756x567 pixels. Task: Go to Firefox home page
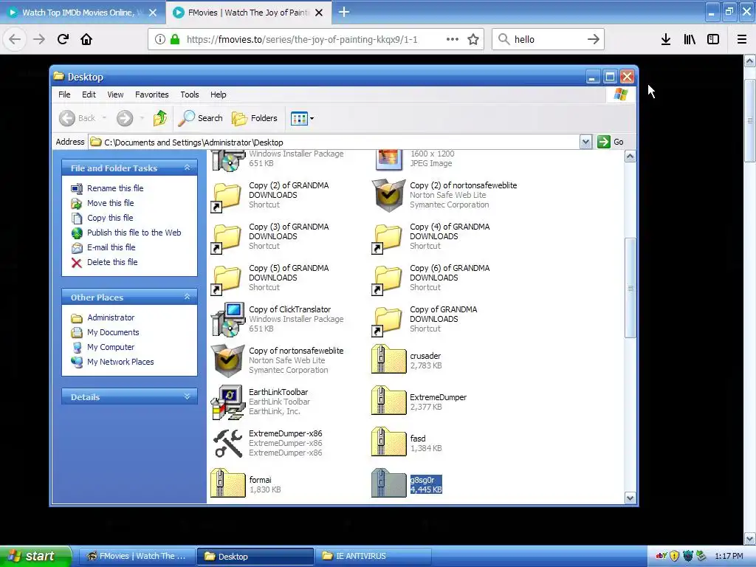(86, 39)
